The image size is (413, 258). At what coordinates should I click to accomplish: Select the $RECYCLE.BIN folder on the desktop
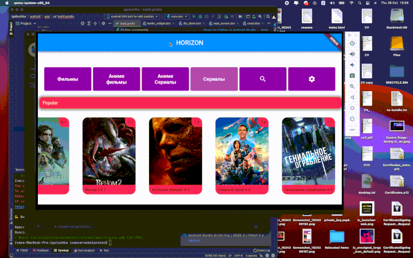coord(397,74)
